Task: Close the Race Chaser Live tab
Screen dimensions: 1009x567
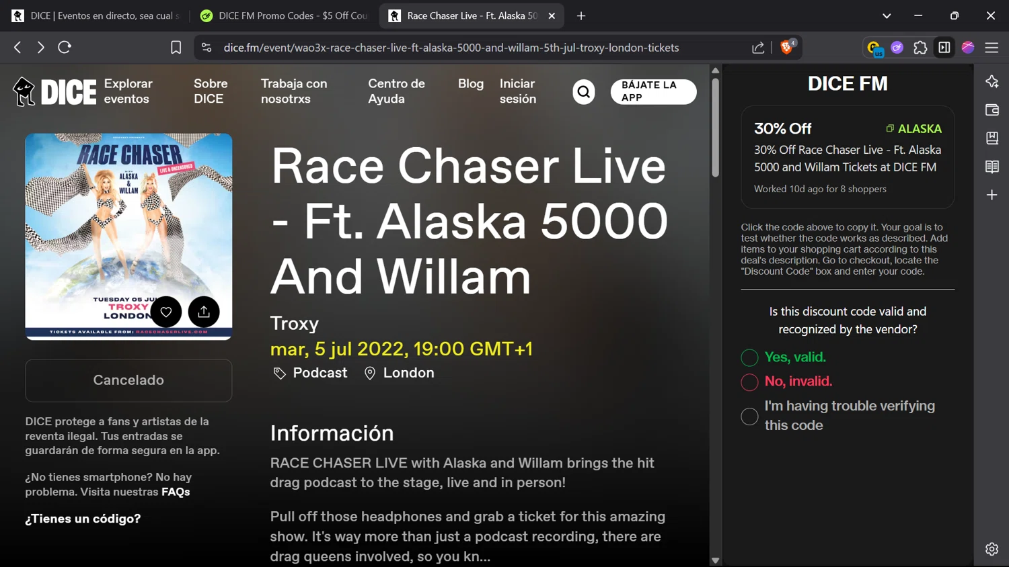Action: (552, 15)
